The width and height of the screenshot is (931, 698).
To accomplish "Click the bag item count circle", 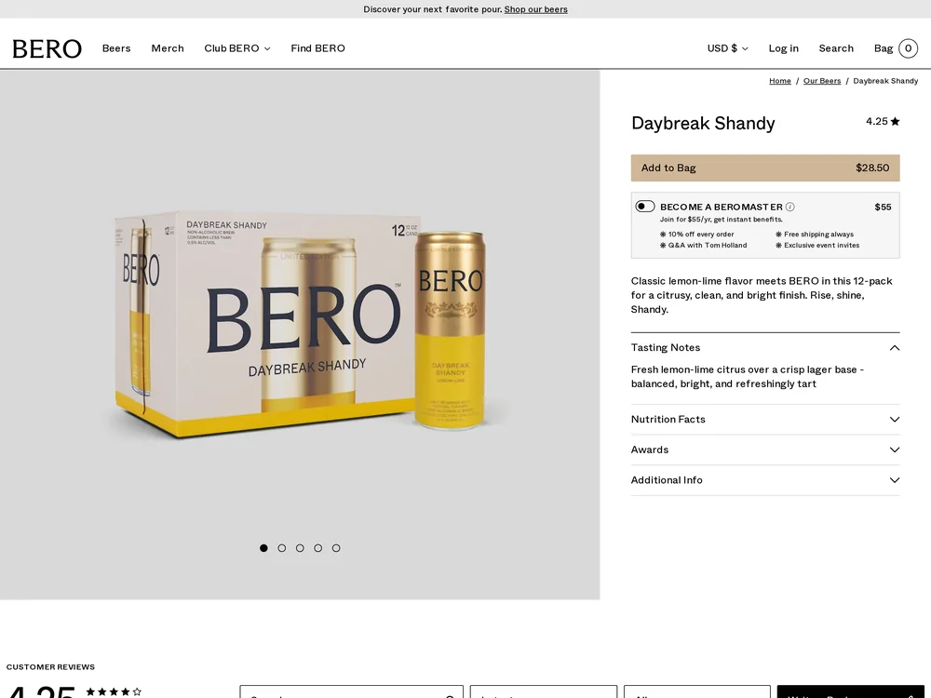I will tap(908, 48).
